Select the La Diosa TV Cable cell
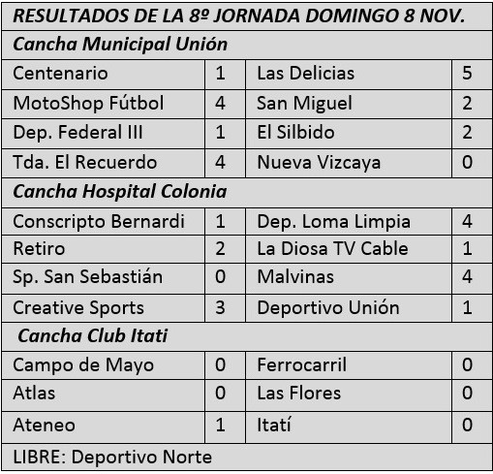This screenshot has width=493, height=474. tap(349, 249)
